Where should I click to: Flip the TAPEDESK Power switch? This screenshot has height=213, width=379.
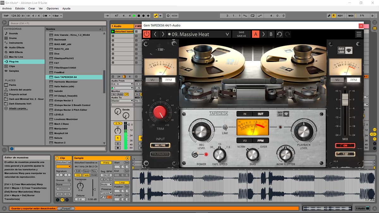195,154
